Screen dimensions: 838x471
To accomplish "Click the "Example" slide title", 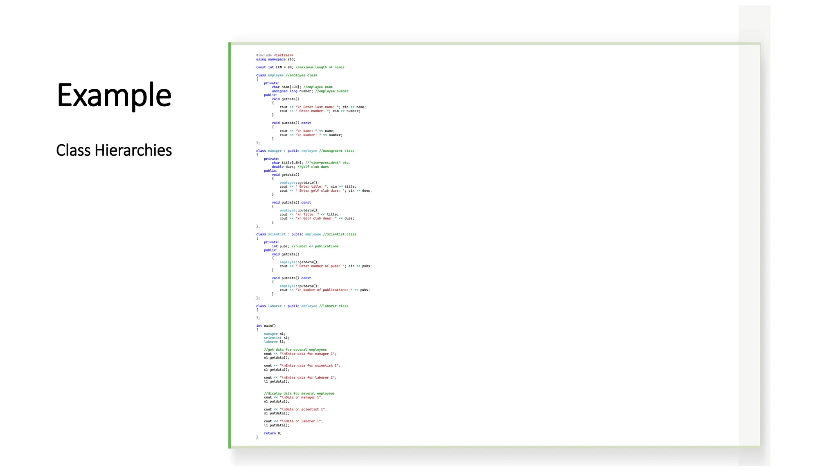I will (114, 95).
